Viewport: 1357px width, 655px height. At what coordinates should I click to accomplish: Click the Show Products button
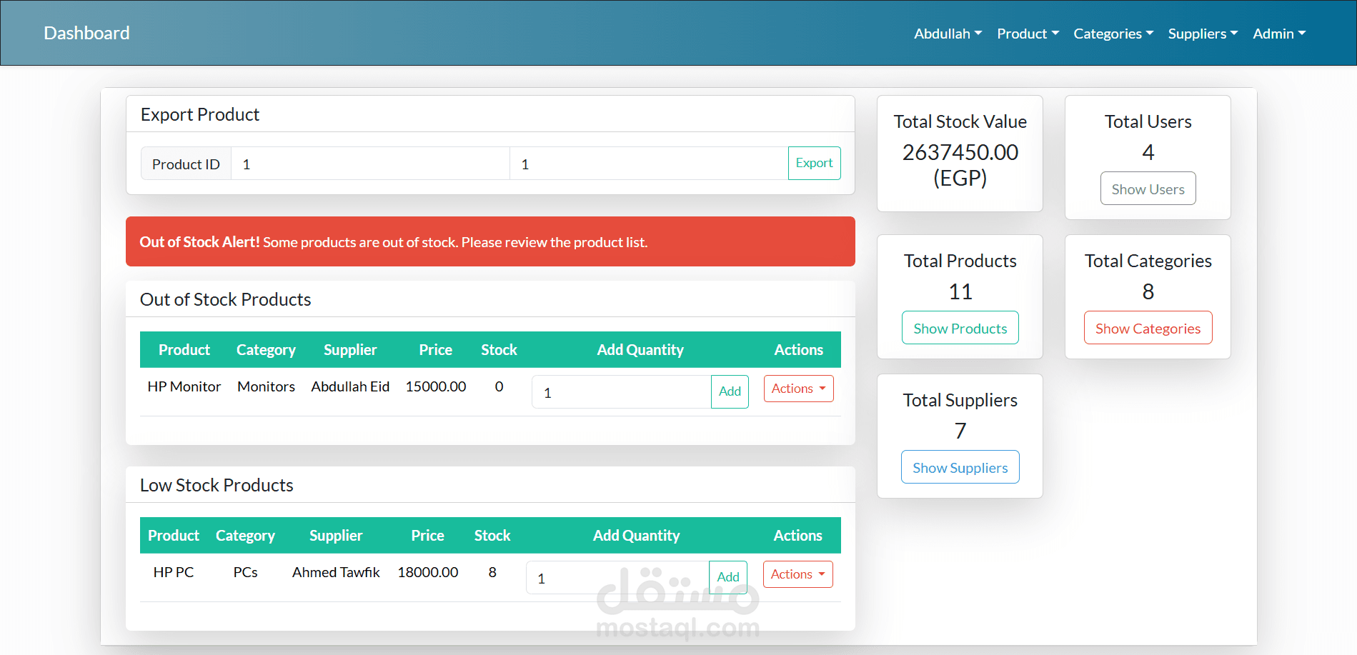[x=960, y=328]
